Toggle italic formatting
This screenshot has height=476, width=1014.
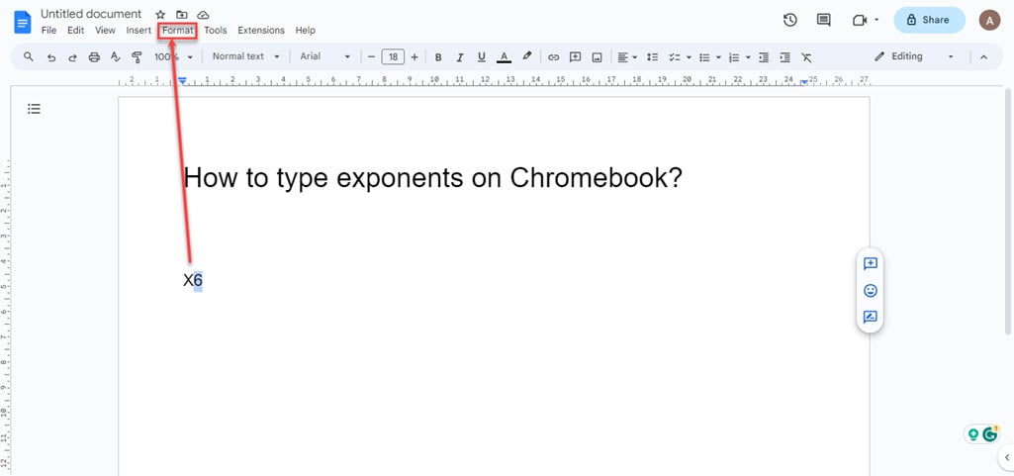point(460,57)
